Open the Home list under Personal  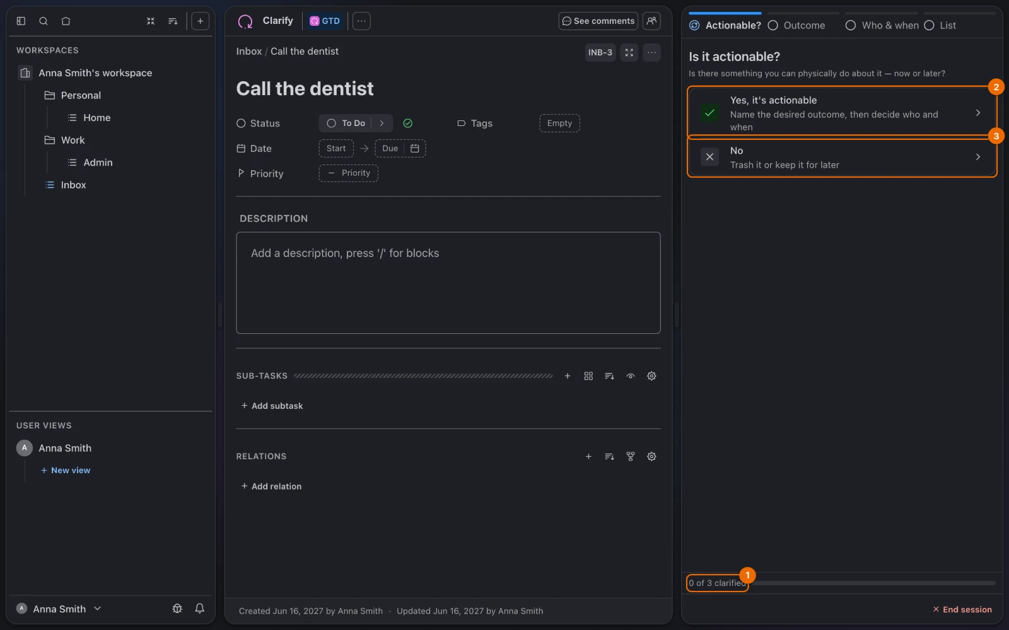pyautogui.click(x=96, y=118)
